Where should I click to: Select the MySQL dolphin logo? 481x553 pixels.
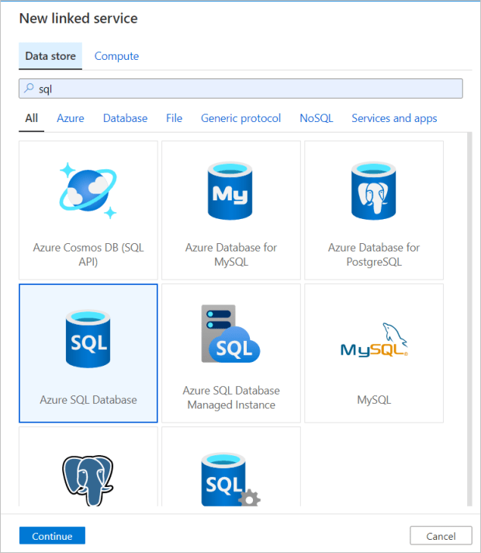(x=374, y=340)
